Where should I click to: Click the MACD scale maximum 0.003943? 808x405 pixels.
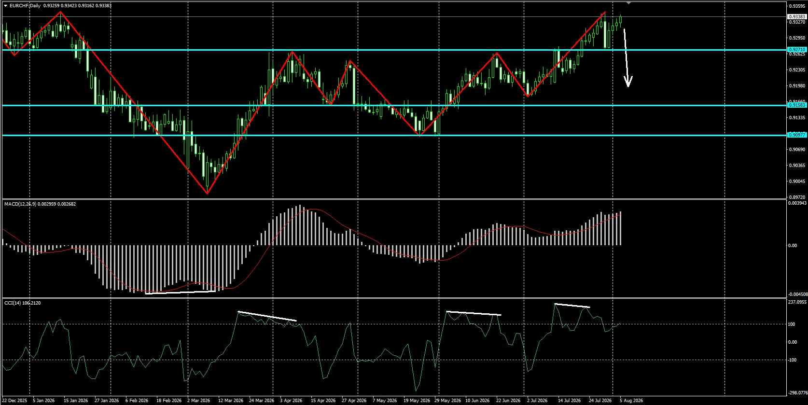click(796, 203)
